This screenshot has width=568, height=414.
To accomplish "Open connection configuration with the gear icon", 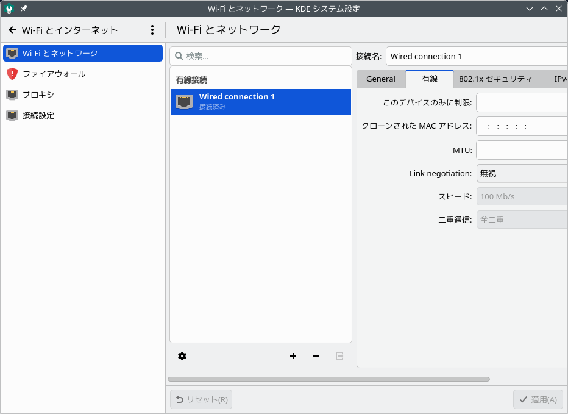I will (182, 356).
